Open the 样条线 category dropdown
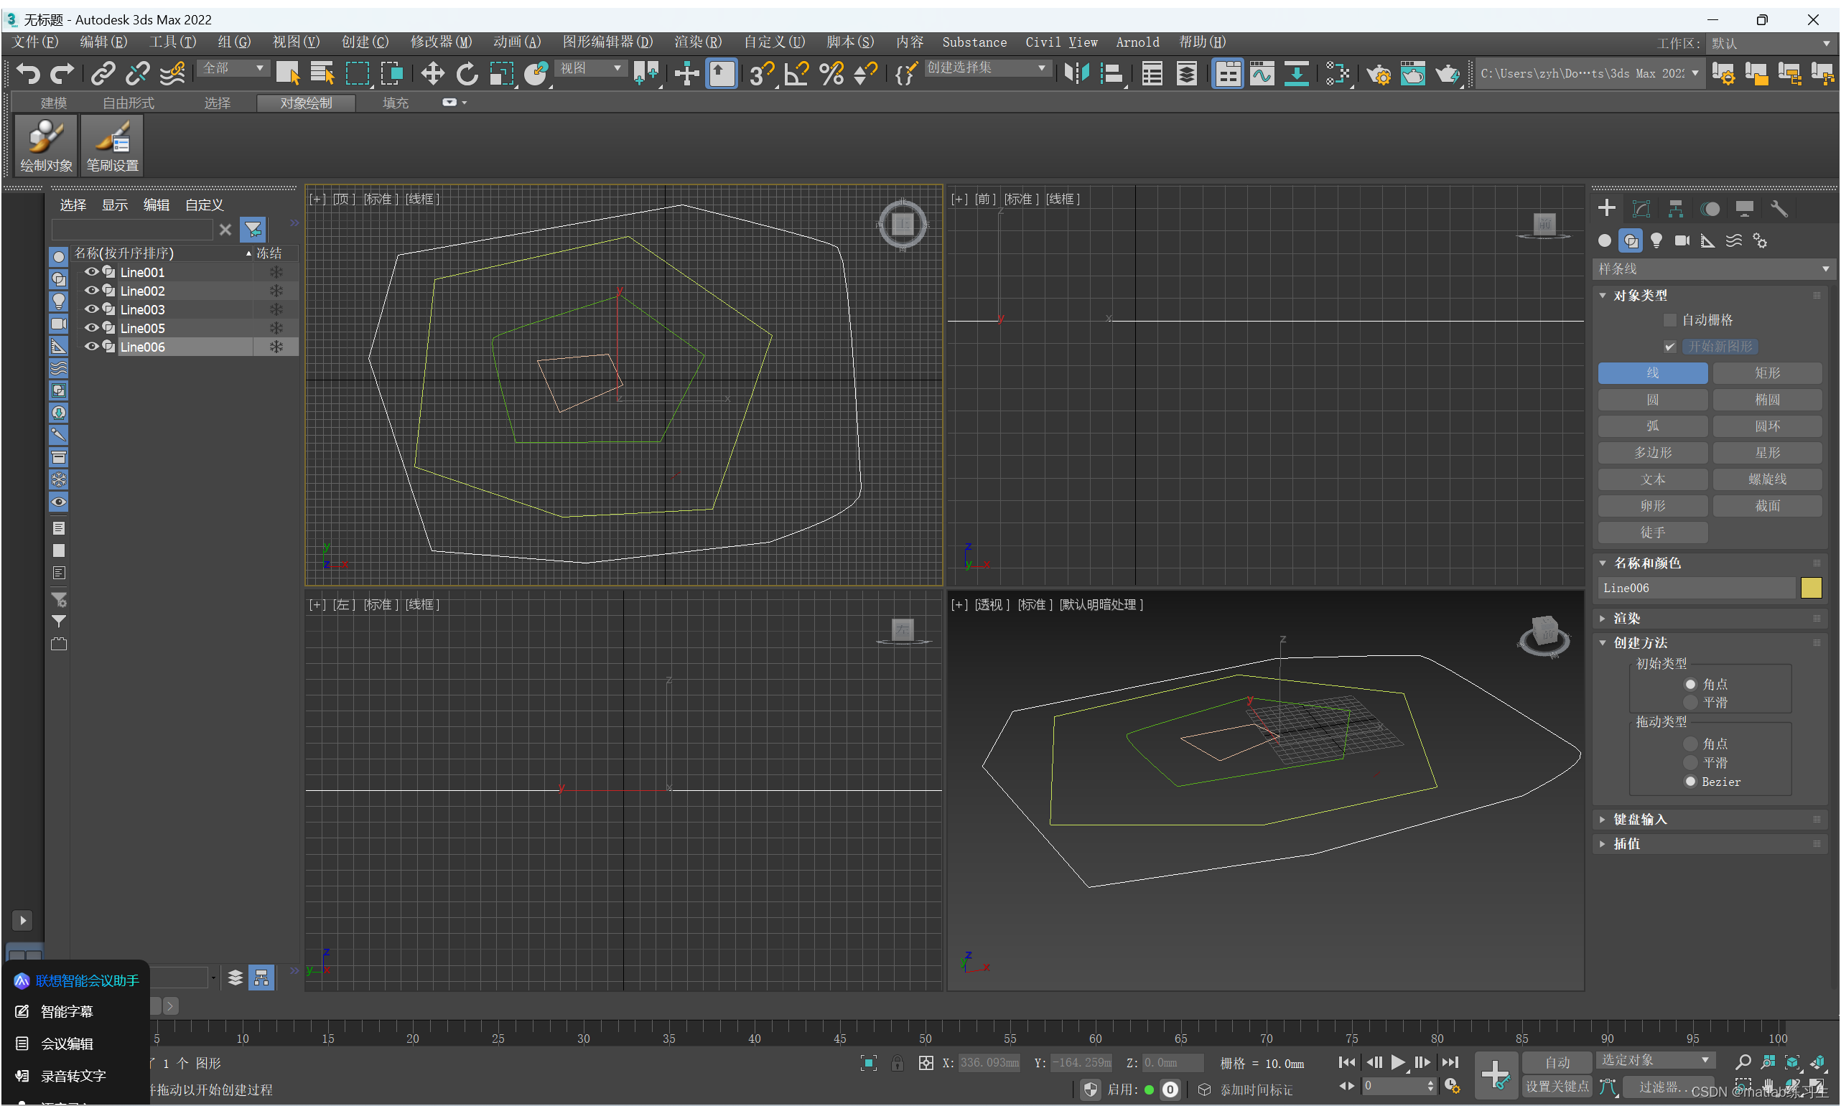Viewport: 1841px width, 1106px height. 1712,269
